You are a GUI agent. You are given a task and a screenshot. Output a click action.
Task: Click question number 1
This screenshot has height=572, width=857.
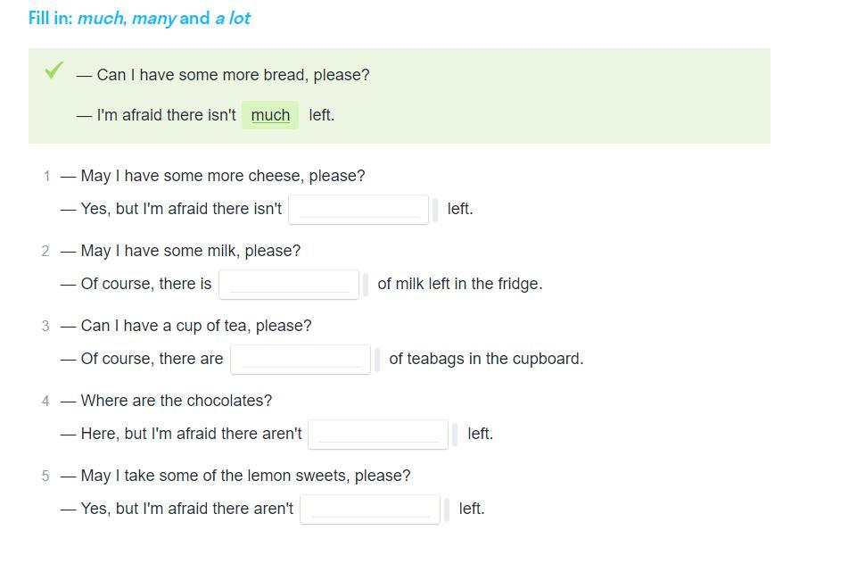point(46,176)
